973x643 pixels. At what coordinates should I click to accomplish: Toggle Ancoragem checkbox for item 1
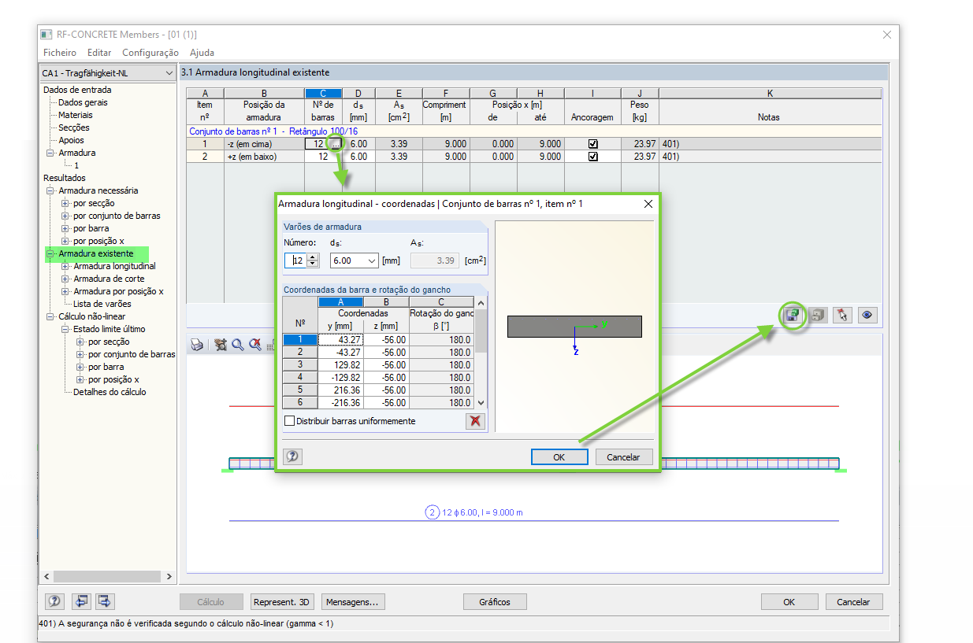tap(593, 144)
